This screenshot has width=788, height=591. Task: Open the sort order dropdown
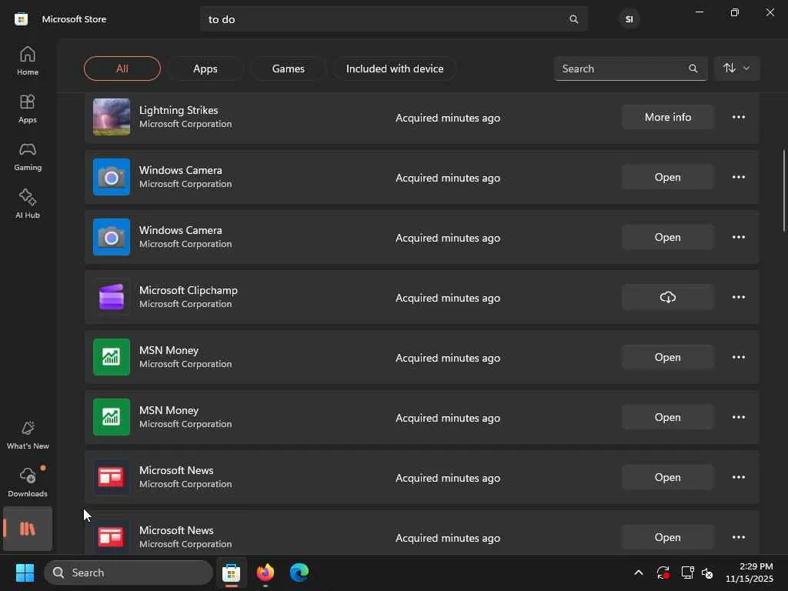[x=736, y=68]
